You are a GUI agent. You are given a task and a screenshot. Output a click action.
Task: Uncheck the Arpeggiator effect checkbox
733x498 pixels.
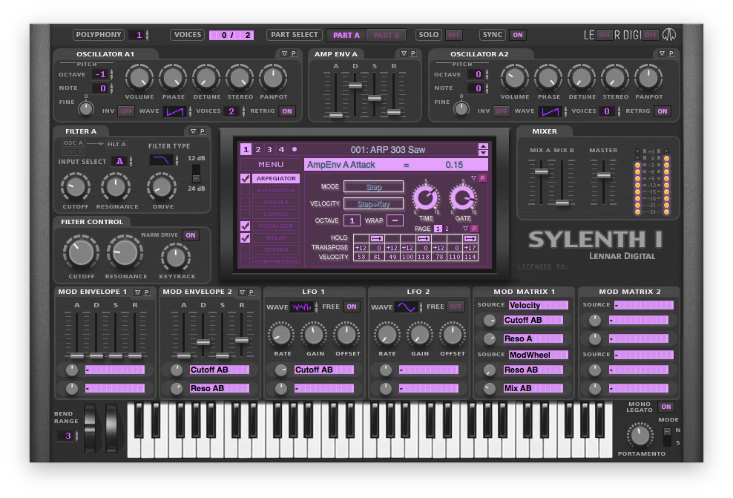point(245,178)
